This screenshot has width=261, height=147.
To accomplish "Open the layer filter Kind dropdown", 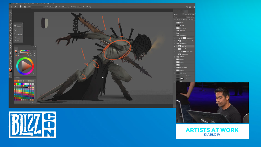I will tap(178, 14).
